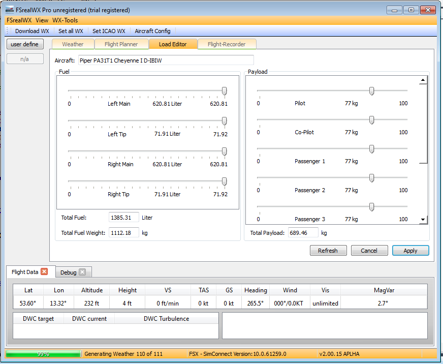Click Set ICAO WX toolbar button
The image size is (443, 364).
[109, 31]
